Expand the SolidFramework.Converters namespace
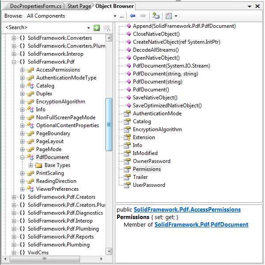Image resolution: width=265 pixels, height=265 pixels. coord(14,38)
